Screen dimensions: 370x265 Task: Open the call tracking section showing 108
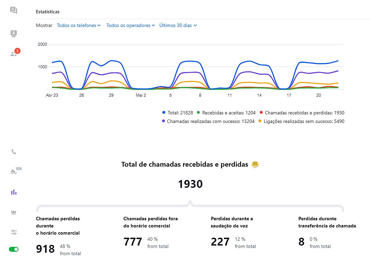tap(14, 172)
